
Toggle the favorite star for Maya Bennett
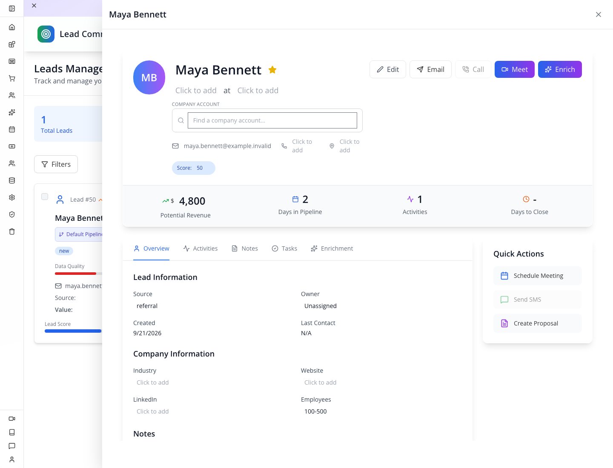coord(272,70)
